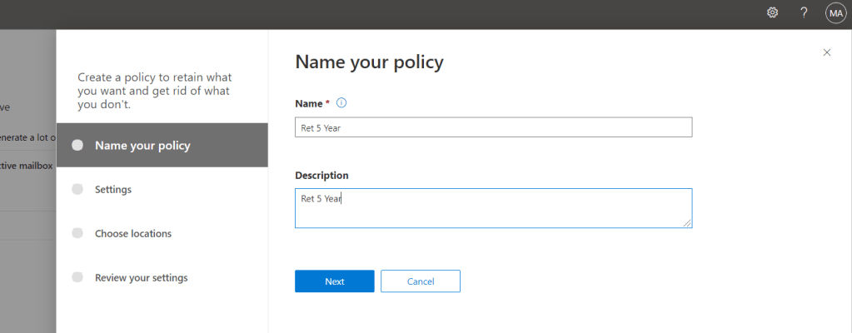Screen dimensions: 852x333
Task: Open the MA account avatar menu
Action: [835, 12]
